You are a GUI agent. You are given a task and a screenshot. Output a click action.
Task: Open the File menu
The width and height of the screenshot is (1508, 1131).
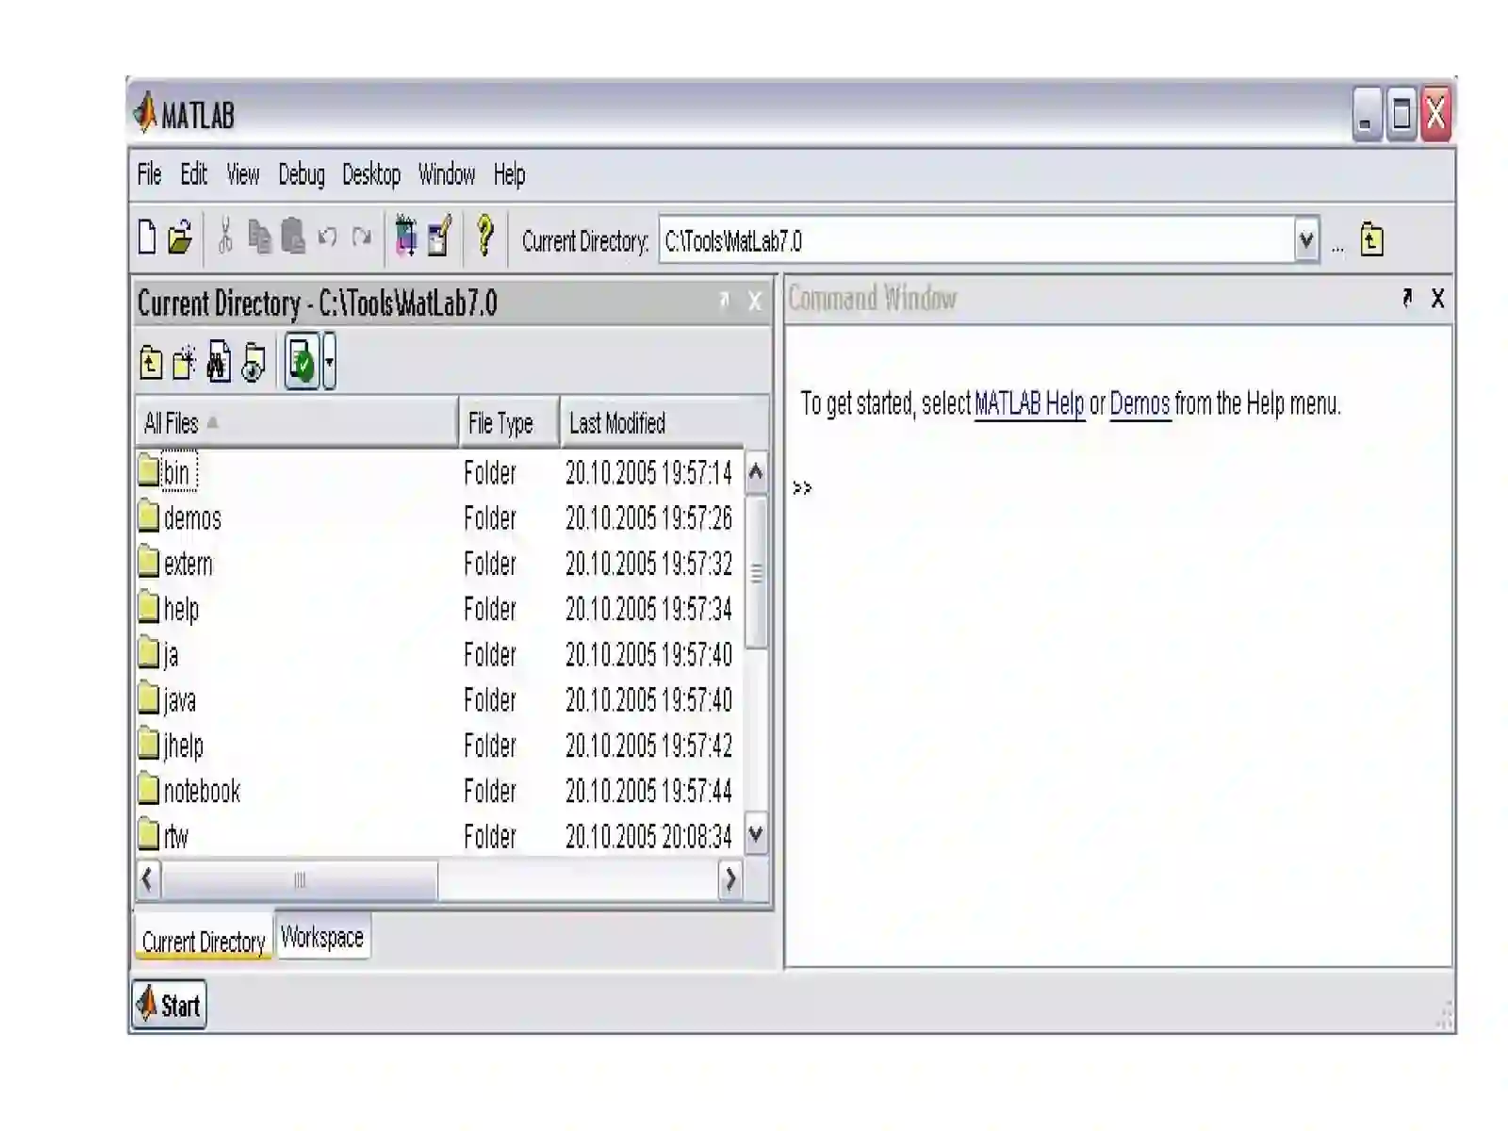coord(149,174)
